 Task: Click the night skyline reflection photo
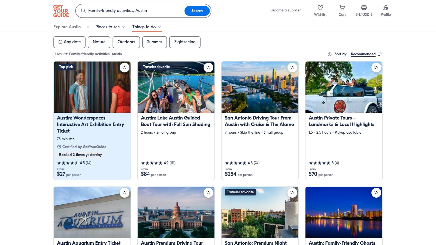344,212
